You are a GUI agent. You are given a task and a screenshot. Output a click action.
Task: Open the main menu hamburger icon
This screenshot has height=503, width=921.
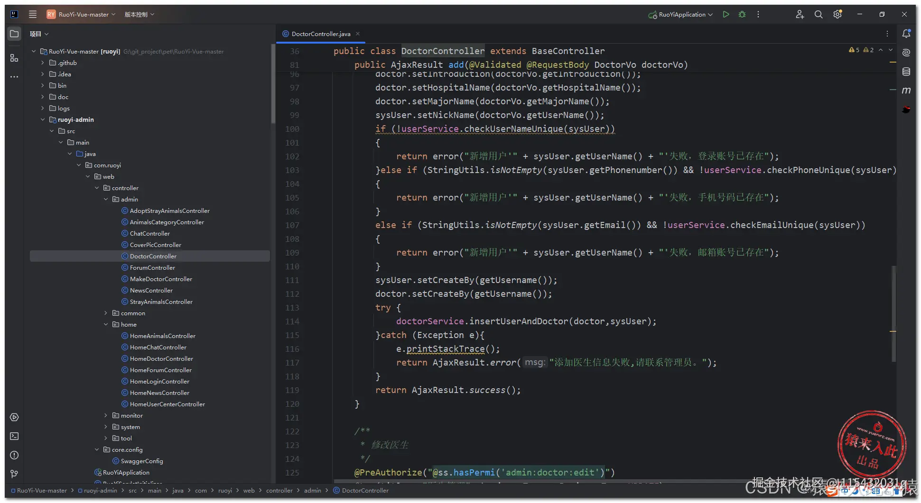(33, 14)
